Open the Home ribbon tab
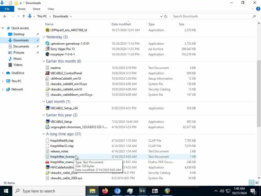261x196 pixels. 22,9
